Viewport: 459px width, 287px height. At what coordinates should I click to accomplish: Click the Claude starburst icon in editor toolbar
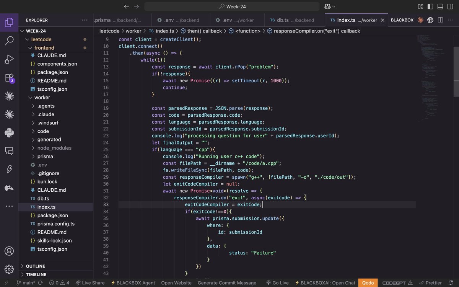421,20
